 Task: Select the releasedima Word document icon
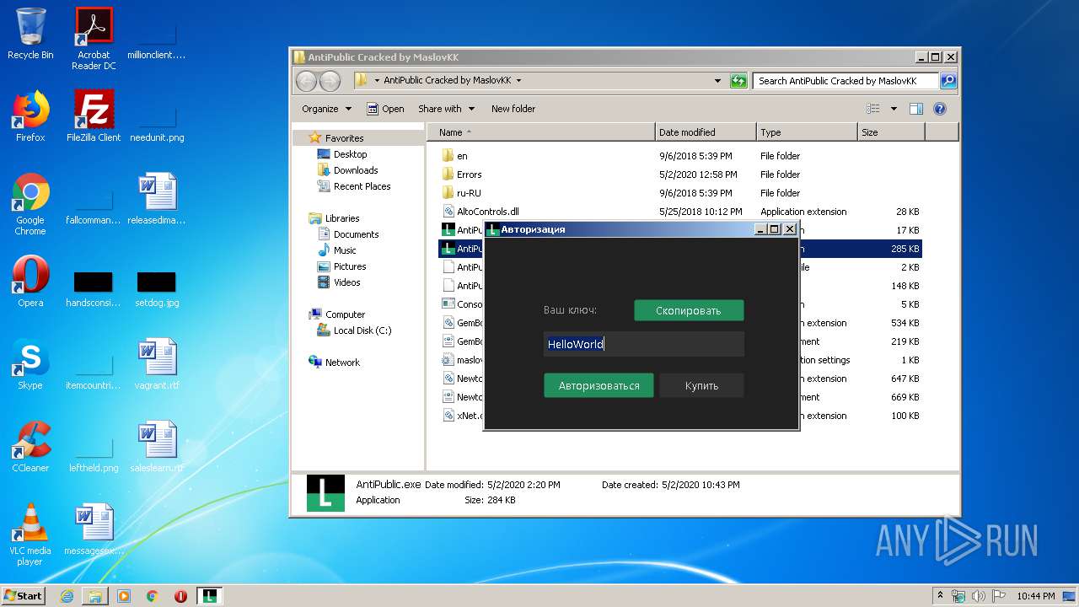157,199
